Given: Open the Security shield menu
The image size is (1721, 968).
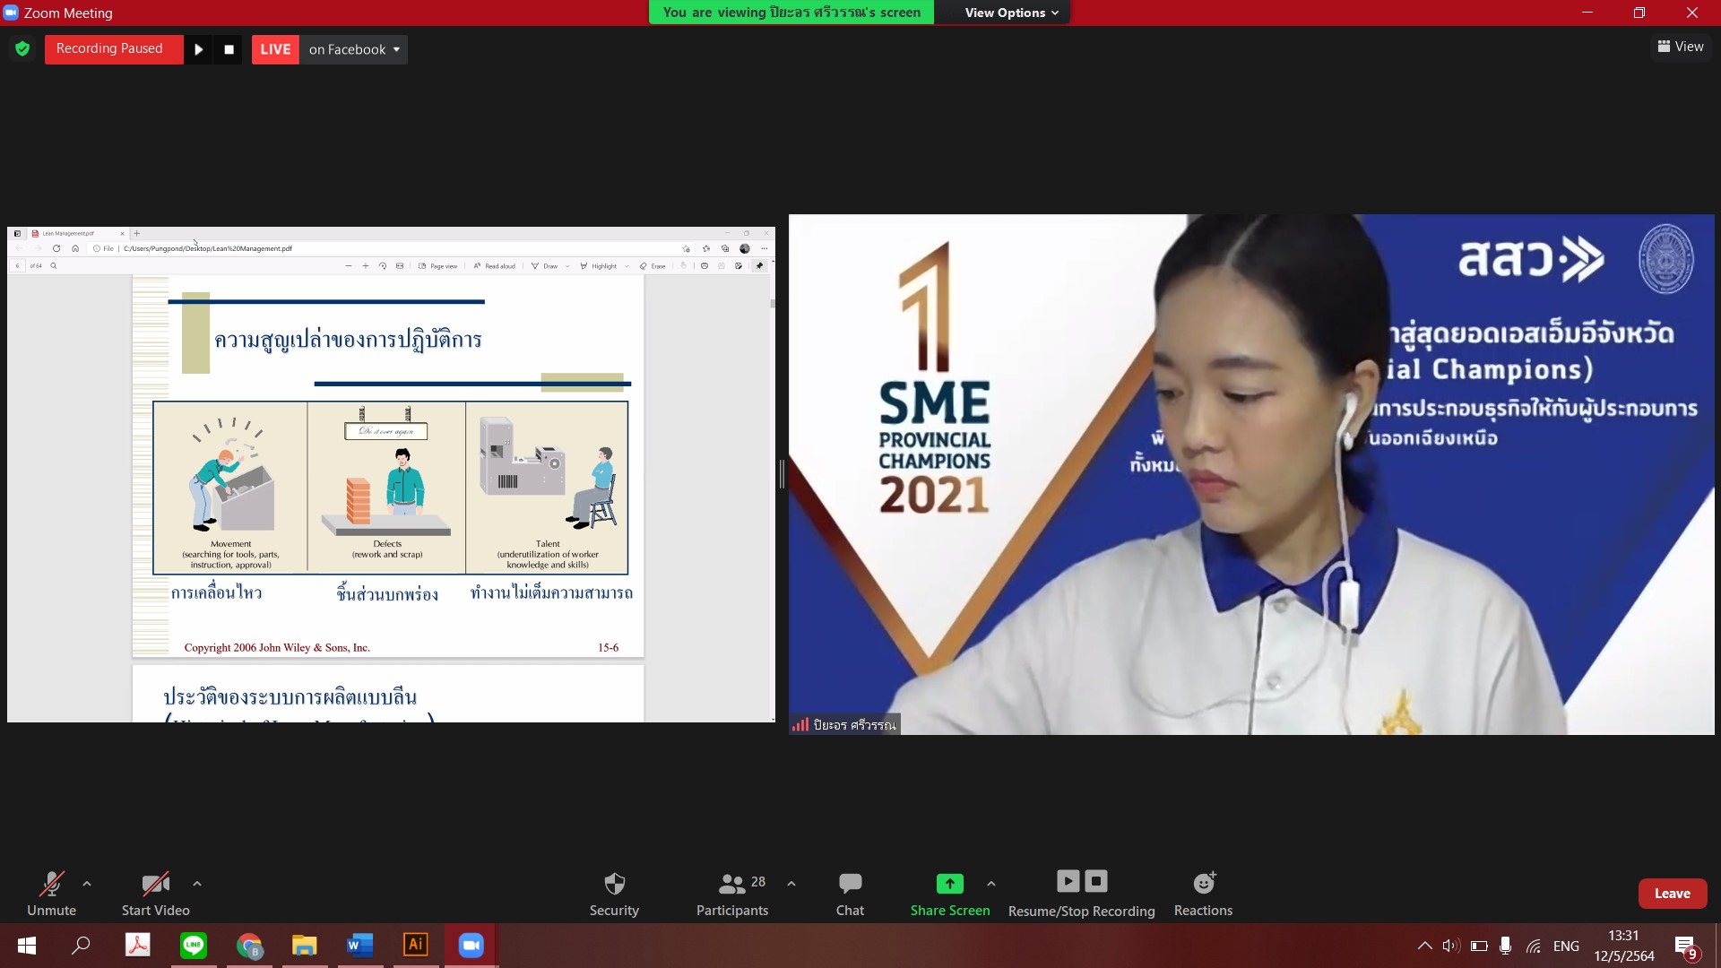Looking at the screenshot, I should coord(614,894).
